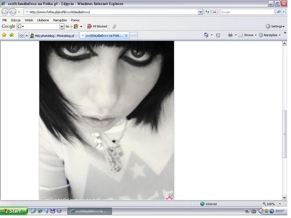The image size is (291, 218).
Task: Toggle the 49 blocked popup blocker
Action: pyautogui.click(x=97, y=26)
